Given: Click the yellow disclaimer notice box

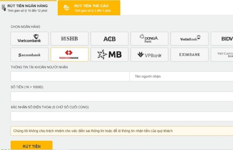Looking at the screenshot, I should [121, 131].
